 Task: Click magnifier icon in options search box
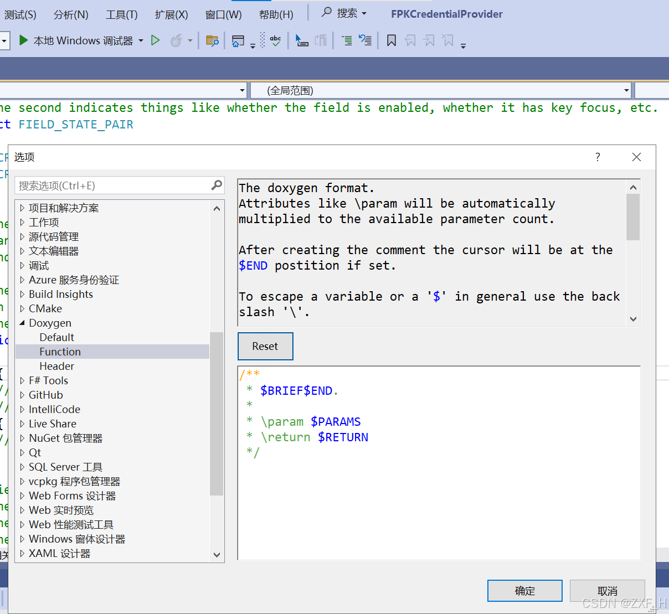pos(217,185)
